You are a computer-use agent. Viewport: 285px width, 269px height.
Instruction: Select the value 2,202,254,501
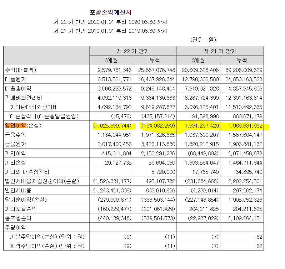coord(245,181)
